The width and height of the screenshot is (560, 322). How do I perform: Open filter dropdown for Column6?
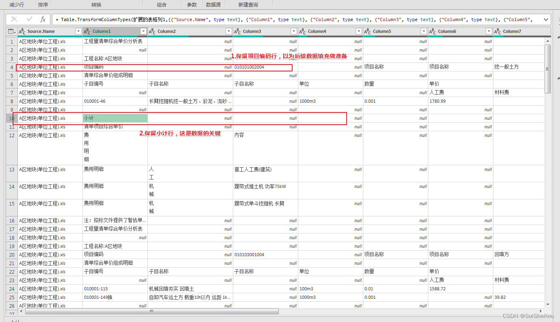pyautogui.click(x=489, y=31)
